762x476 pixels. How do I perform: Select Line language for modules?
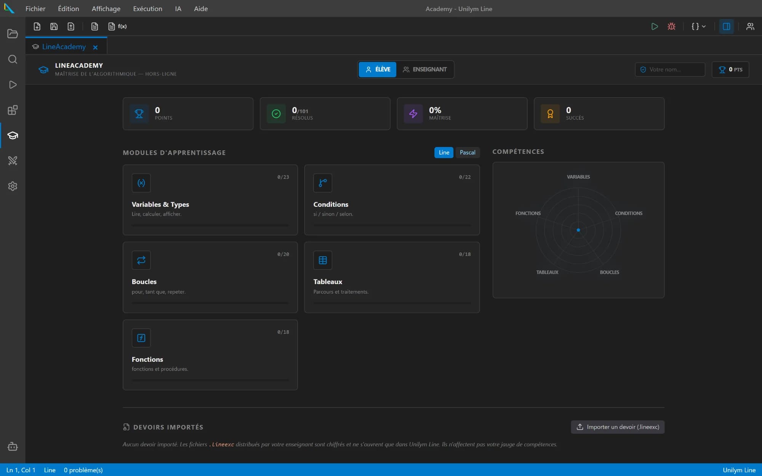click(444, 152)
